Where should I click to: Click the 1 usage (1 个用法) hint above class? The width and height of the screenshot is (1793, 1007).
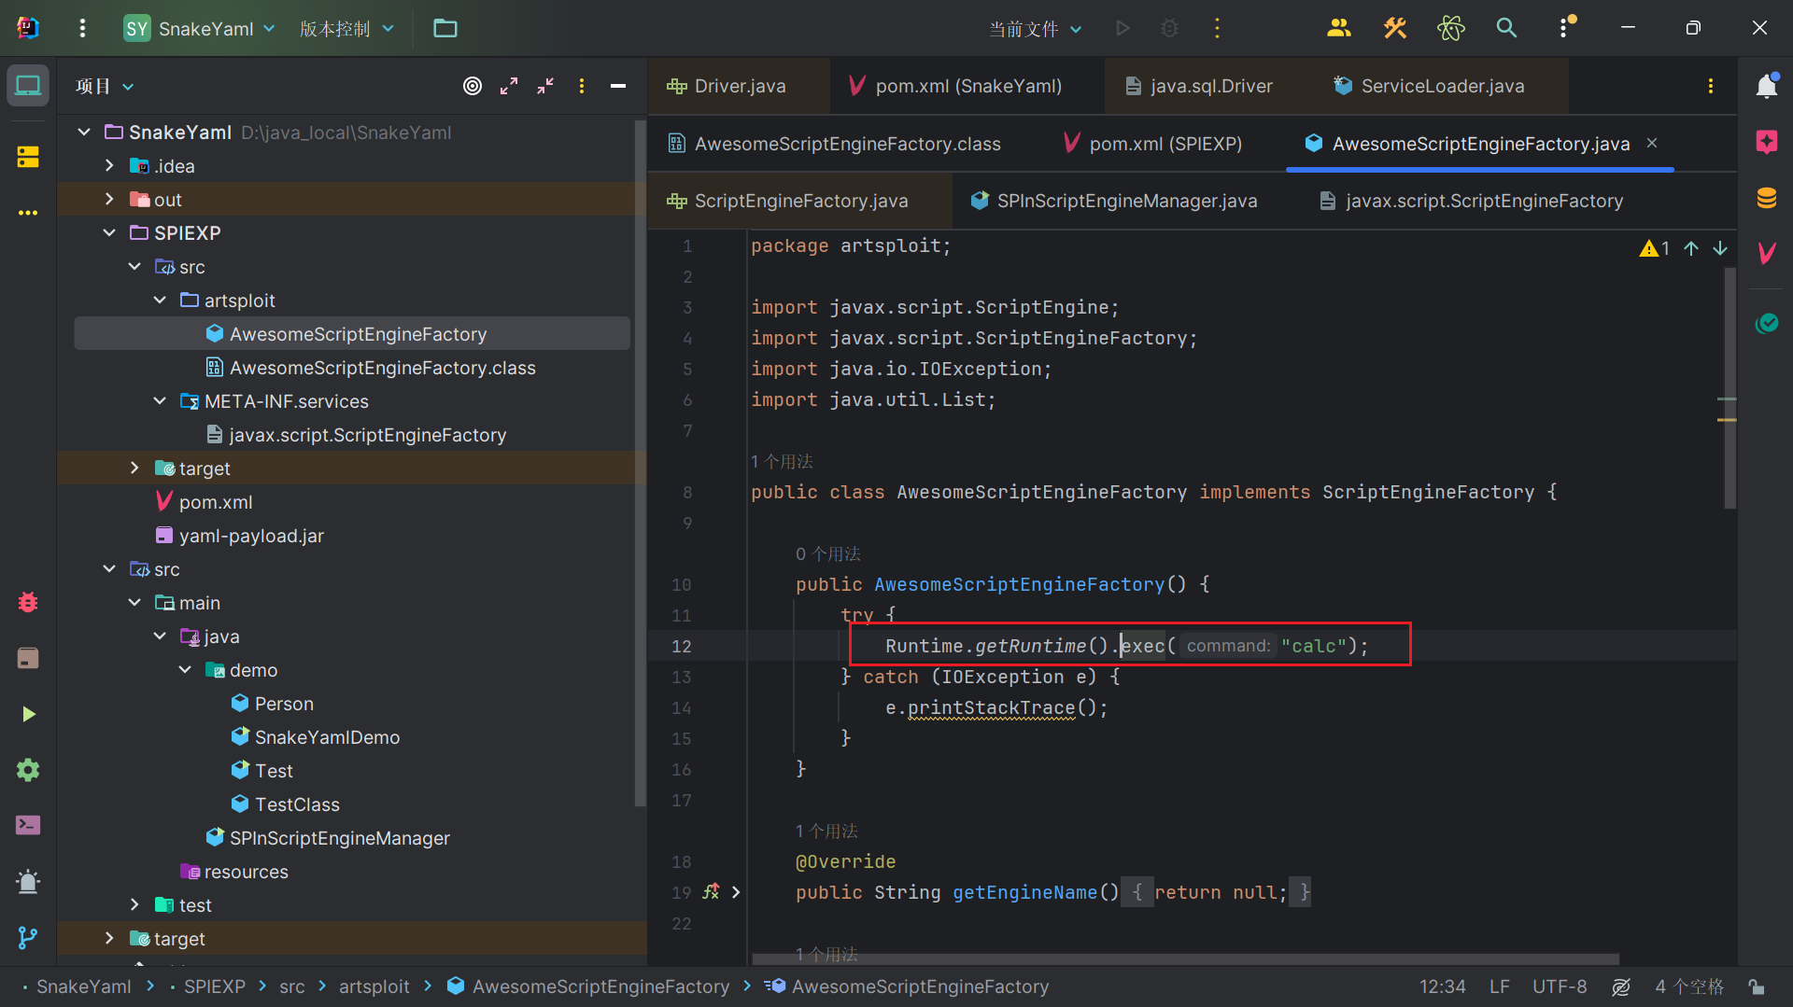point(782,461)
